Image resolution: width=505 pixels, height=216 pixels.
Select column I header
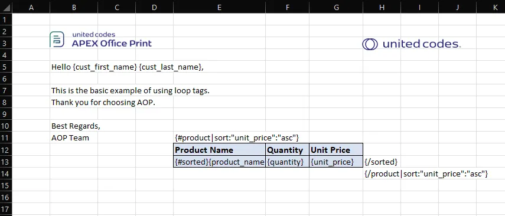(420, 8)
